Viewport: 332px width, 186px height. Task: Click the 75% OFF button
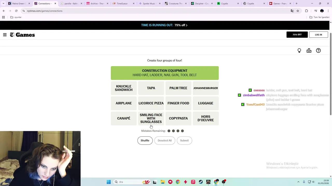[297, 35]
